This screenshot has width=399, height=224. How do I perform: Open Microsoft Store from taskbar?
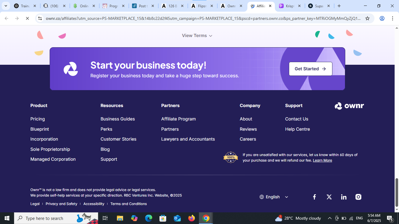[x=163, y=218]
